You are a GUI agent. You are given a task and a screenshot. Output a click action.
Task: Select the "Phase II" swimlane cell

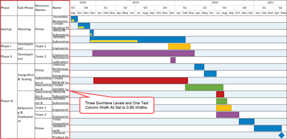[x=9, y=57]
